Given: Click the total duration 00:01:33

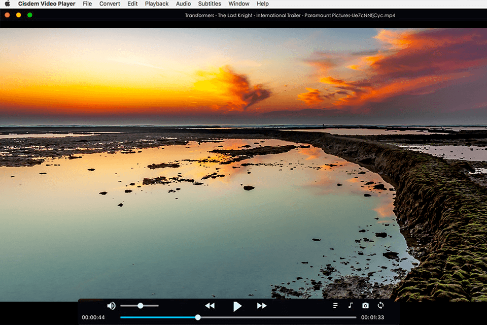Looking at the screenshot, I should coord(372,317).
